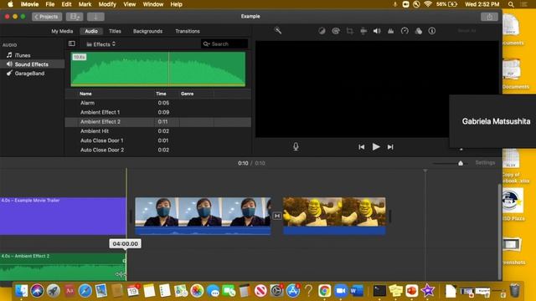Select the masked person video clip
Viewport: 536px width, 301px height.
click(203, 216)
